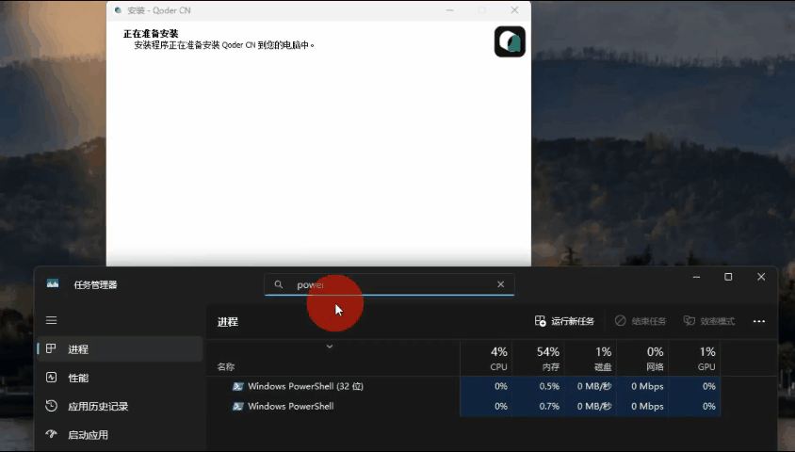Open the Task Manager hamburger navigation menu
Screen dimensions: 795x452
pos(51,320)
